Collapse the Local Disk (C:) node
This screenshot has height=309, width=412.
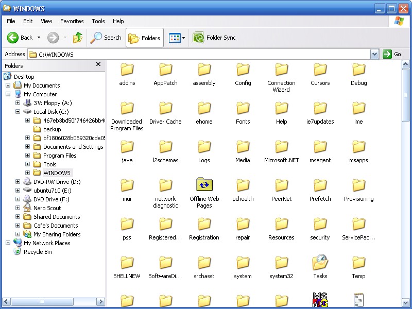pyautogui.click(x=18, y=111)
